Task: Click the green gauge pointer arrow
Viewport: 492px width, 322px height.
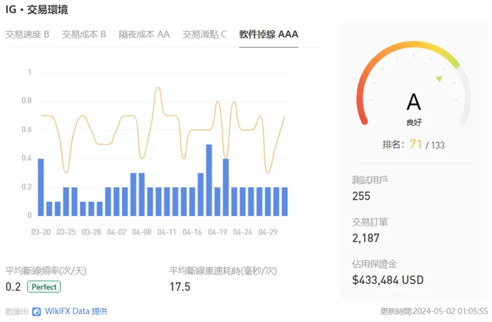Action: tap(439, 78)
